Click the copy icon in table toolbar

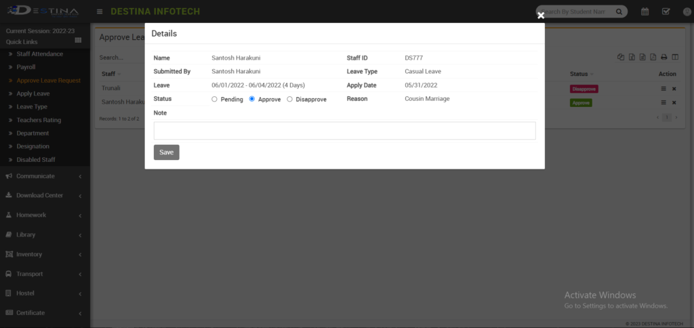tap(620, 58)
